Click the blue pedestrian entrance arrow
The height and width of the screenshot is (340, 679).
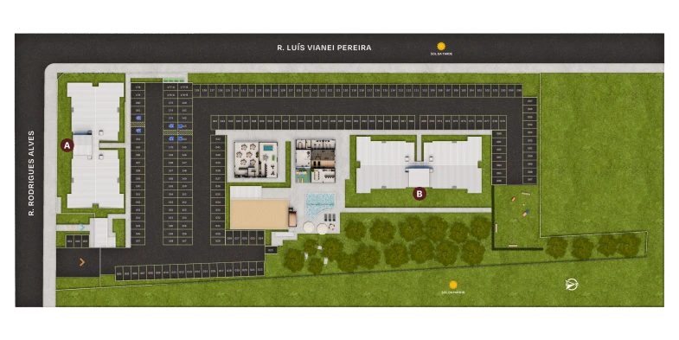point(82,228)
